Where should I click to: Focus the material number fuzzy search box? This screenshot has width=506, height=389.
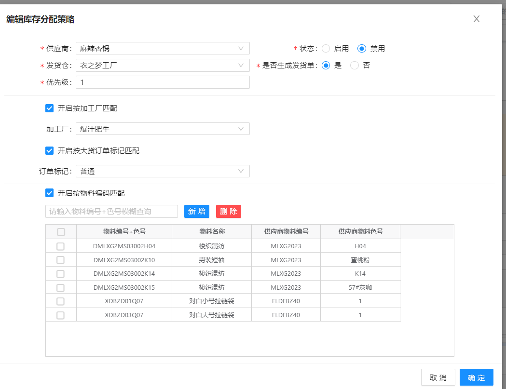(111, 211)
